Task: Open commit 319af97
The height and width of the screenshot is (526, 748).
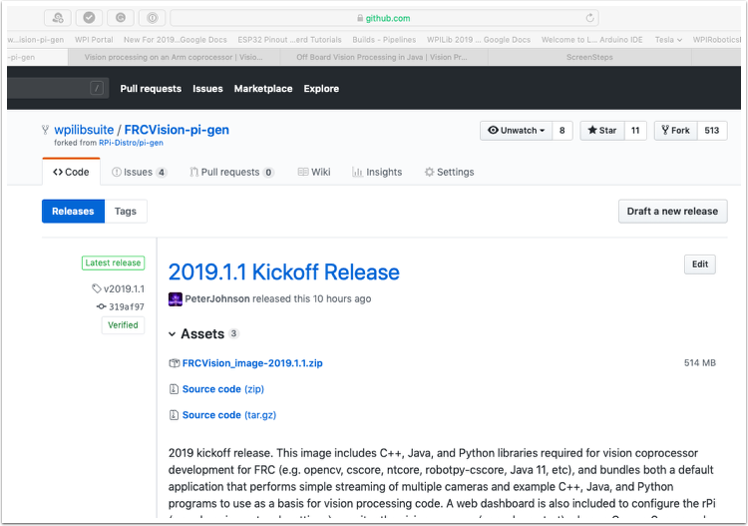Action: coord(126,306)
